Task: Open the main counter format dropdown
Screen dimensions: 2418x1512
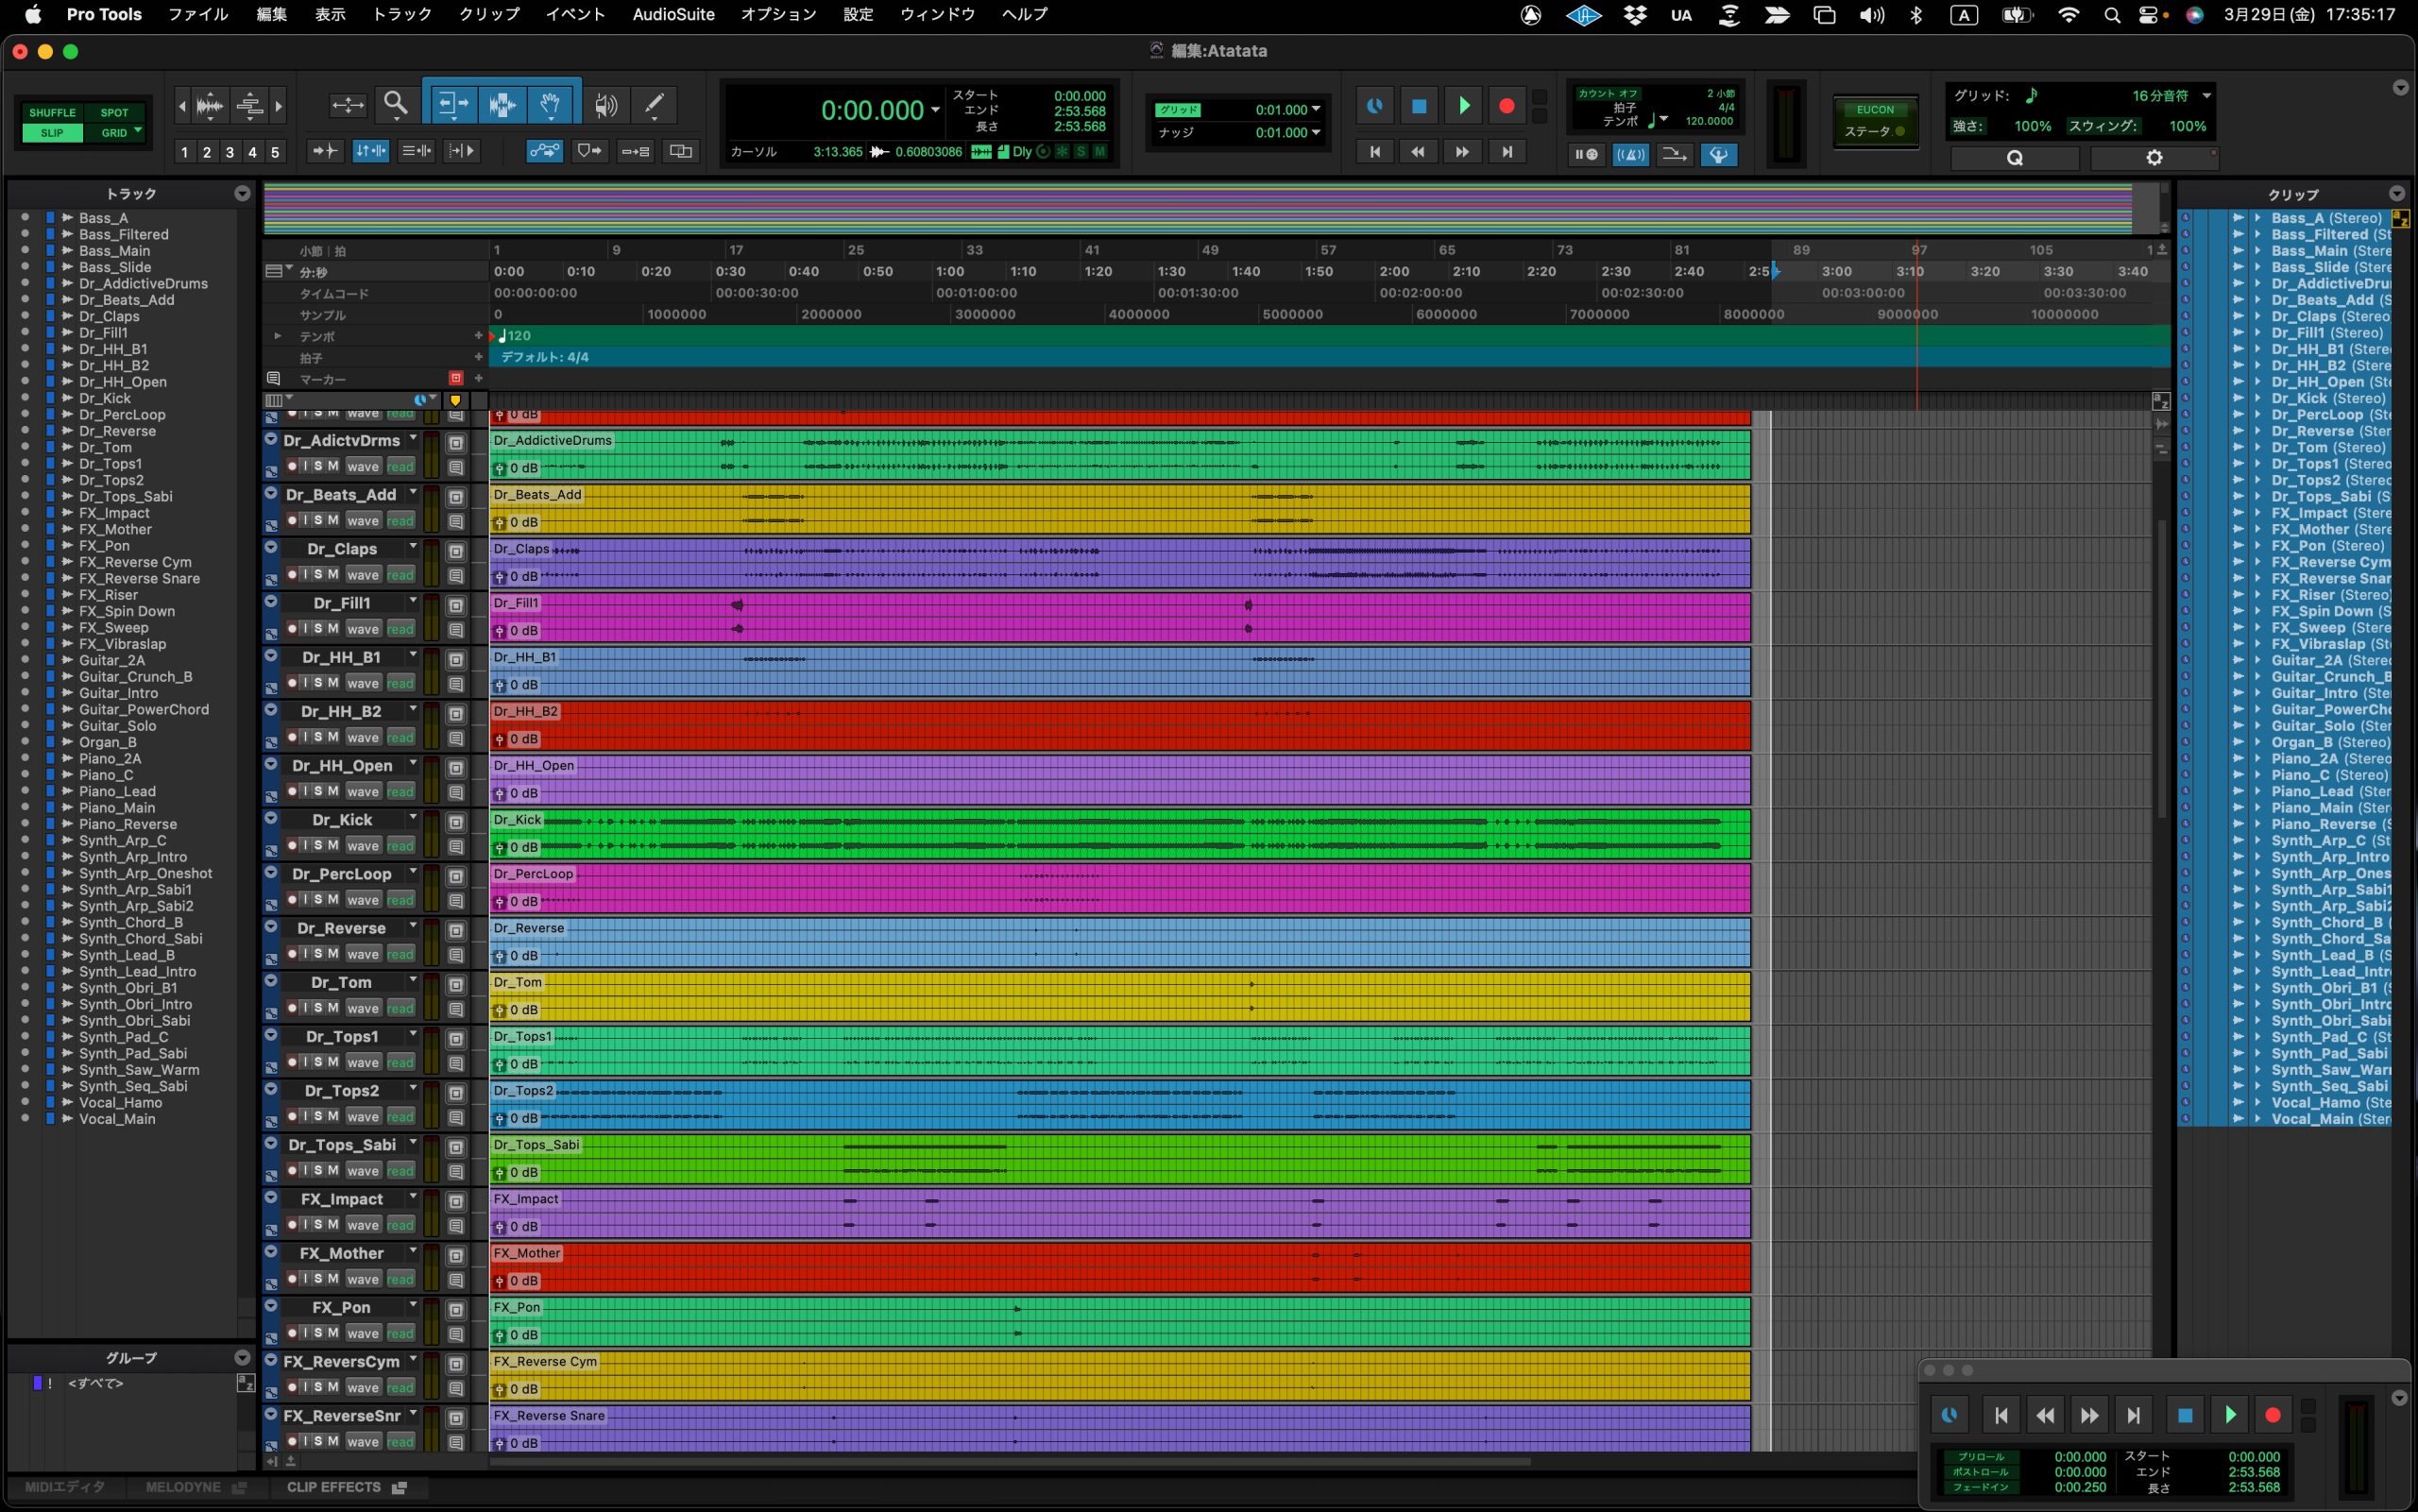Action: tap(936, 110)
